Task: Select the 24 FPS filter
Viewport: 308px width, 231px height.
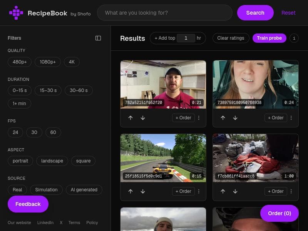Action: [x=15, y=132]
